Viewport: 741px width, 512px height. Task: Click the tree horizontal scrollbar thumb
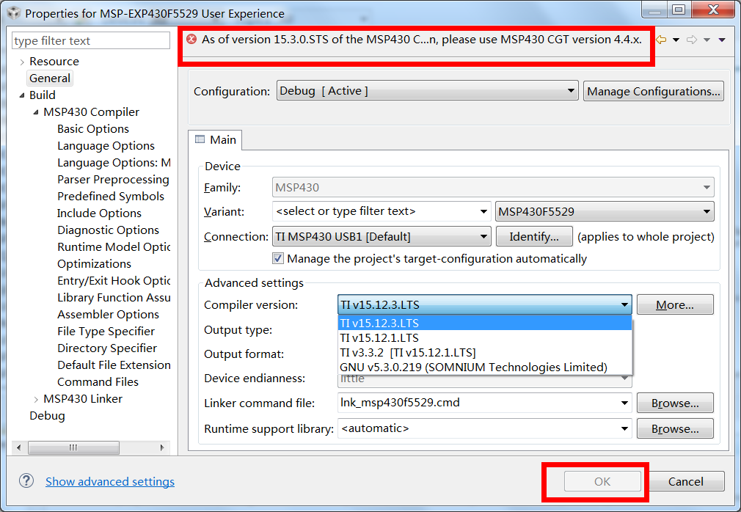point(73,447)
